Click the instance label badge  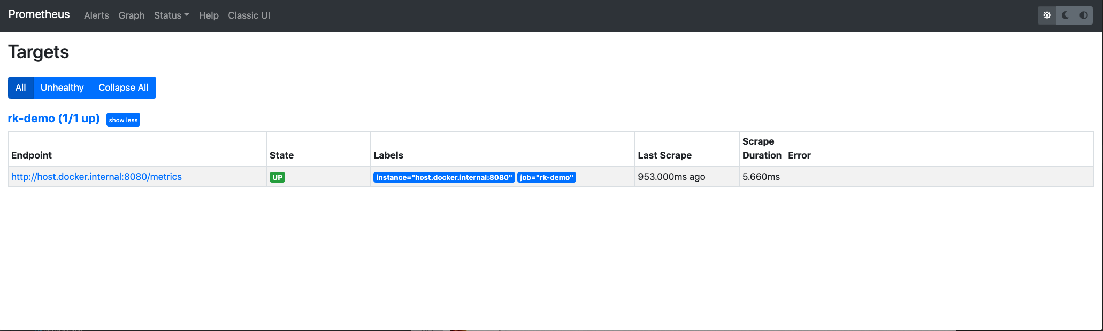[444, 177]
